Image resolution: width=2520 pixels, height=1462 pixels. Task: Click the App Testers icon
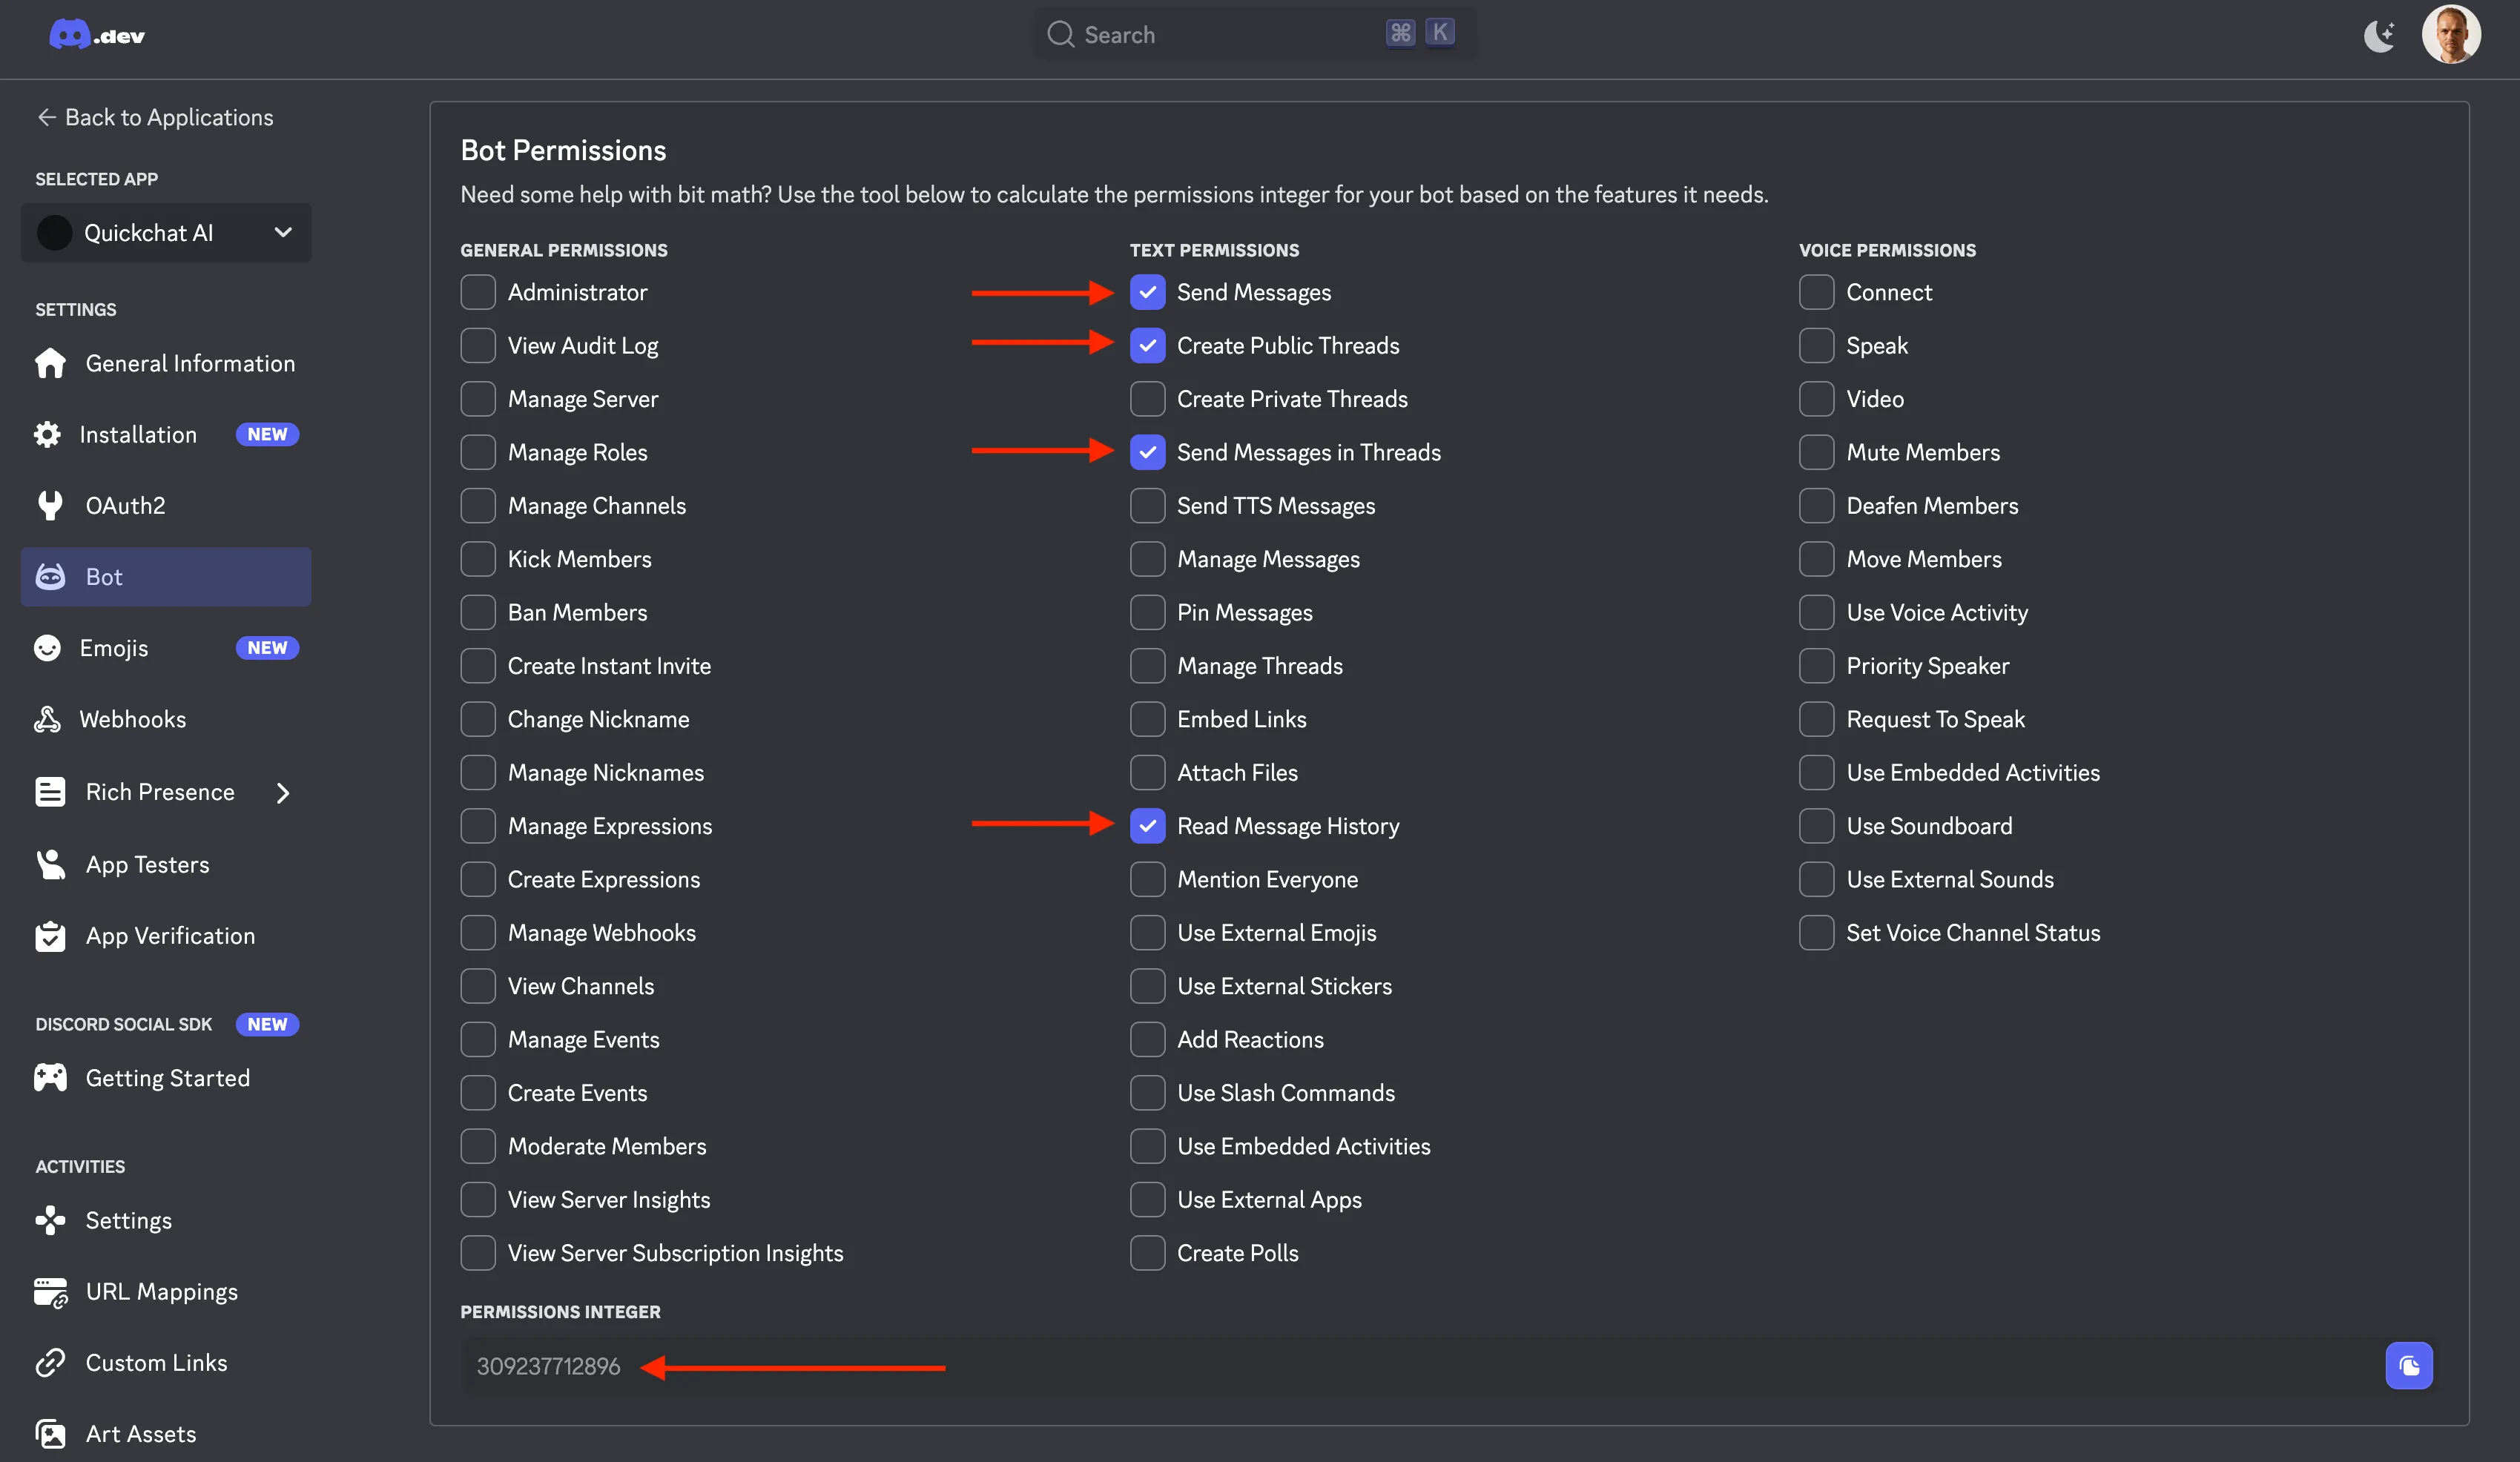[x=50, y=864]
